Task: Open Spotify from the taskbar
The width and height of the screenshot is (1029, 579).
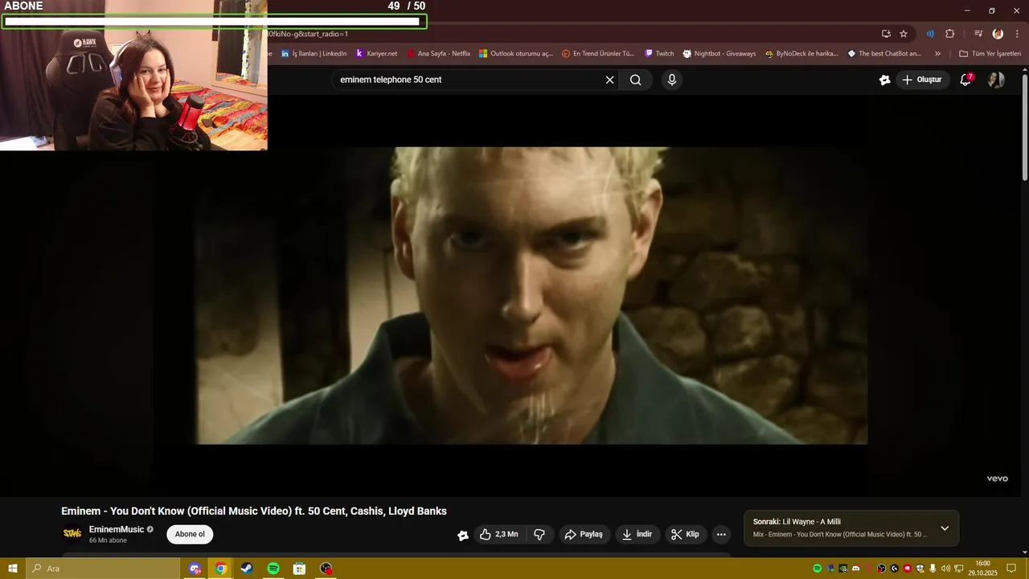Action: (x=273, y=569)
